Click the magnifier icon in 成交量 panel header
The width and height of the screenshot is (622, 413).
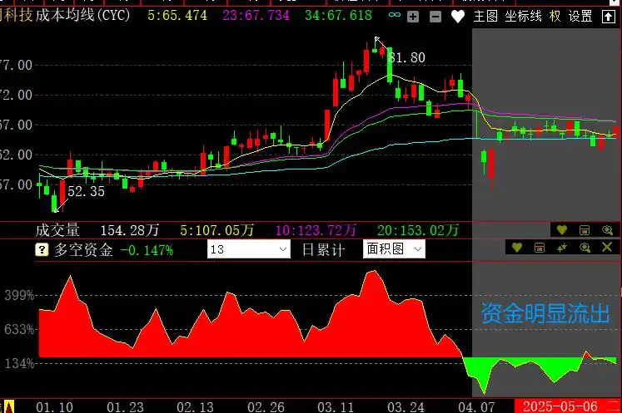tap(607, 229)
